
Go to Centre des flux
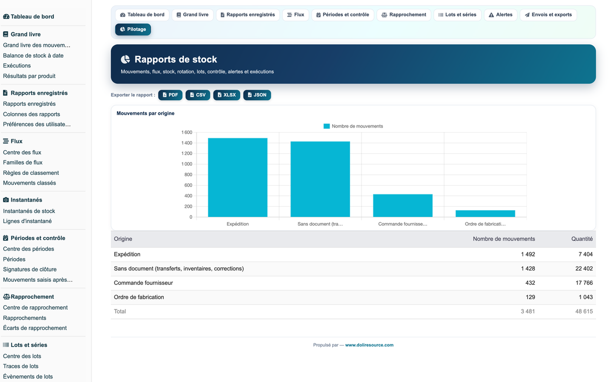point(22,152)
